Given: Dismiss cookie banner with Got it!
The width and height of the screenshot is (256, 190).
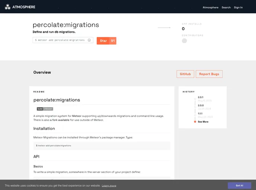Looking at the screenshot, I should pos(239,186).
